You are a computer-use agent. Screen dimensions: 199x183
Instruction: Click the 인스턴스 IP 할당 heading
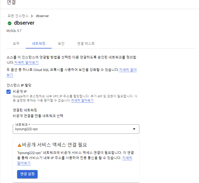tap(19, 85)
